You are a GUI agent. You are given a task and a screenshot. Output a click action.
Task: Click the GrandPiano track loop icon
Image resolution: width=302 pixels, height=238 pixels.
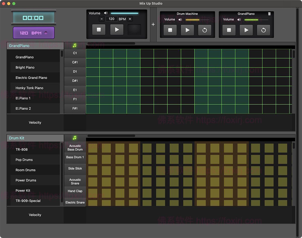tap(263, 30)
